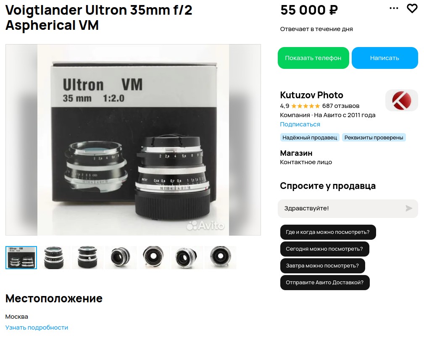Viewport: 424px width, 346px height.
Task: Add listing to favorites with heart icon
Action: tap(412, 8)
